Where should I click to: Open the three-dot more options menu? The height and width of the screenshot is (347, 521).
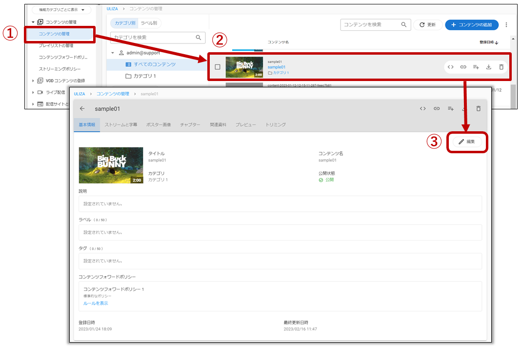[x=506, y=25]
